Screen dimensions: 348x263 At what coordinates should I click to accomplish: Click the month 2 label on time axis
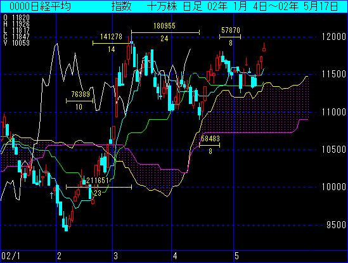[x=59, y=256]
